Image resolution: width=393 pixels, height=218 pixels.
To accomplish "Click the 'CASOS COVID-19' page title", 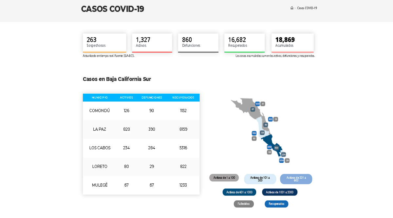I will pos(112,9).
